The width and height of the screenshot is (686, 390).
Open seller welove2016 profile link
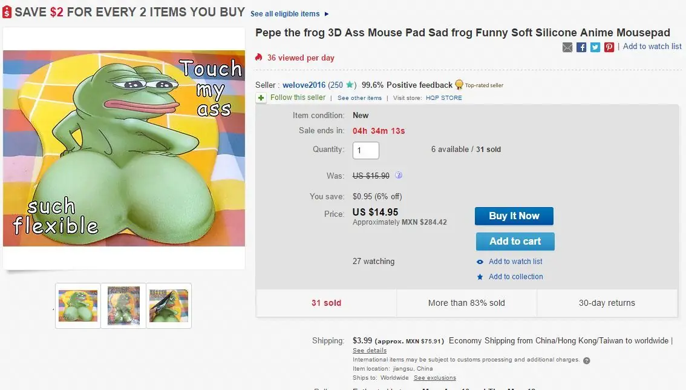(304, 85)
